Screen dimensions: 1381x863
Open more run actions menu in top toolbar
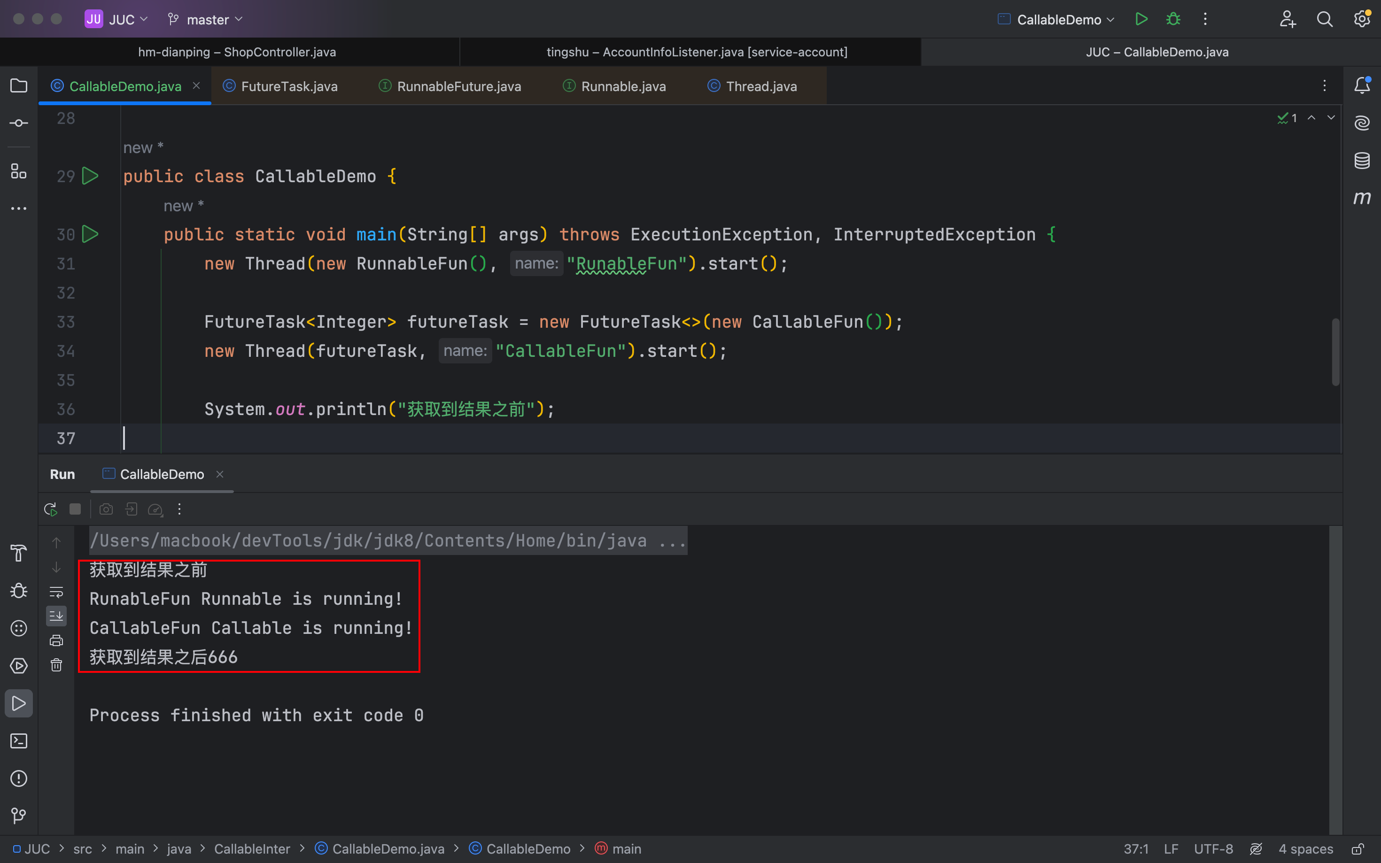tap(1205, 19)
